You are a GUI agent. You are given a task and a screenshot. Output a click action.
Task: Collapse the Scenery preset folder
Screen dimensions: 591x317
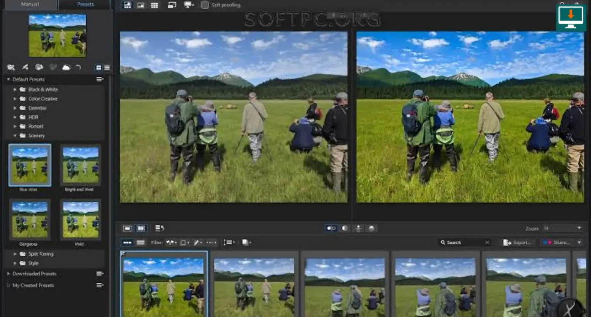pos(15,136)
